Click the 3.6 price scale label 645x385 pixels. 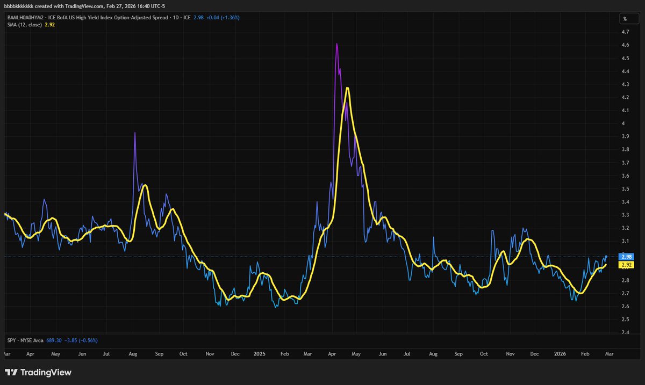625,176
